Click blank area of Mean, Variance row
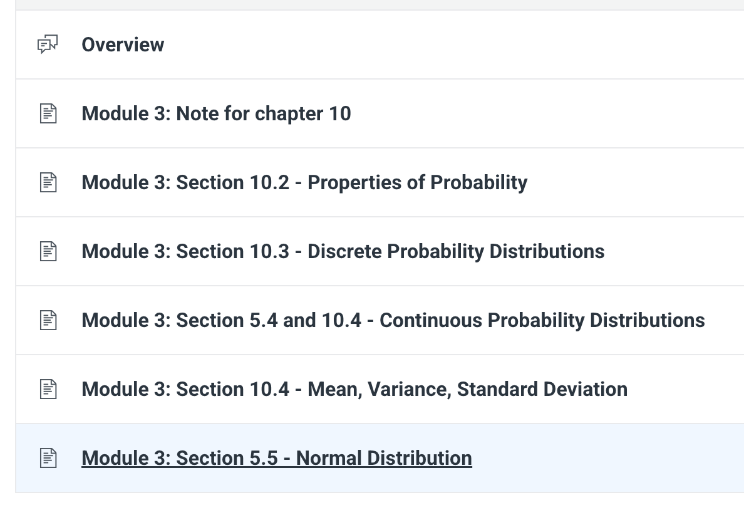Image resolution: width=744 pixels, height=525 pixels. tap(686, 389)
